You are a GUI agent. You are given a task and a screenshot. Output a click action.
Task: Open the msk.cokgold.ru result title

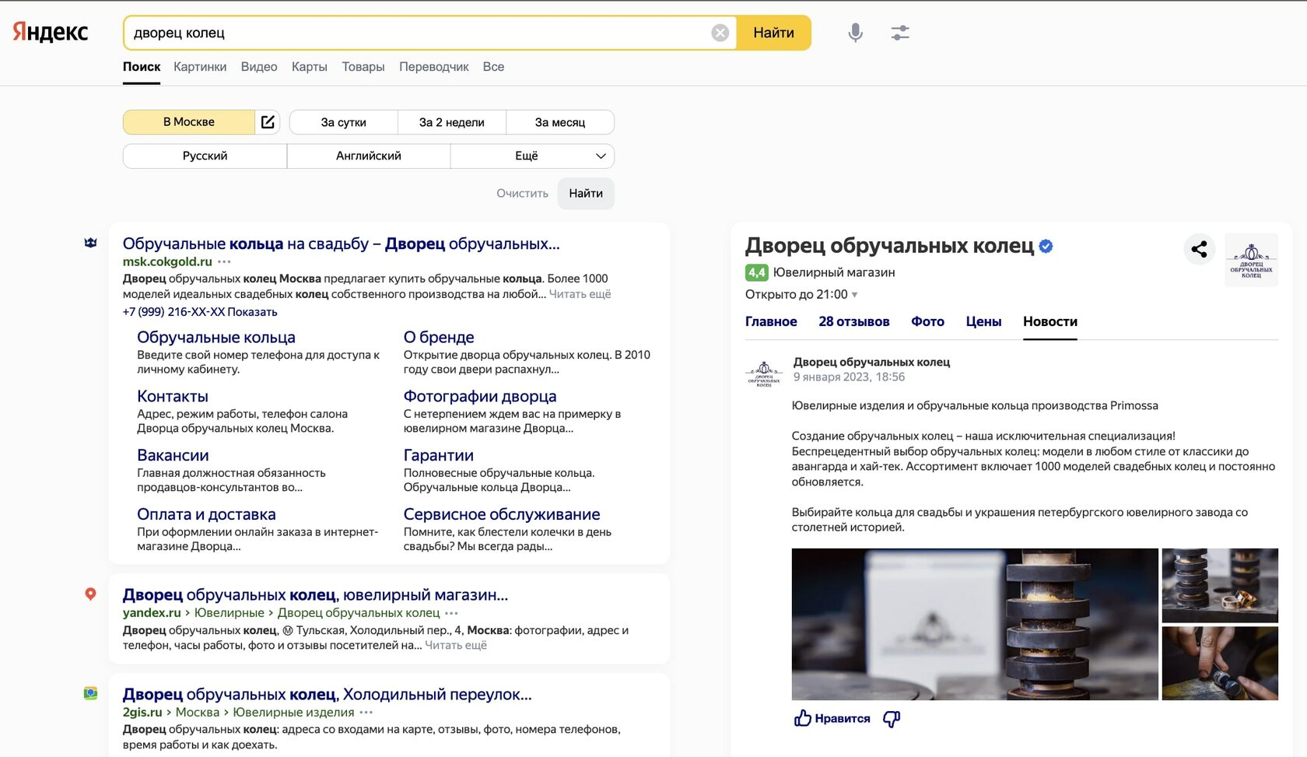(x=341, y=244)
